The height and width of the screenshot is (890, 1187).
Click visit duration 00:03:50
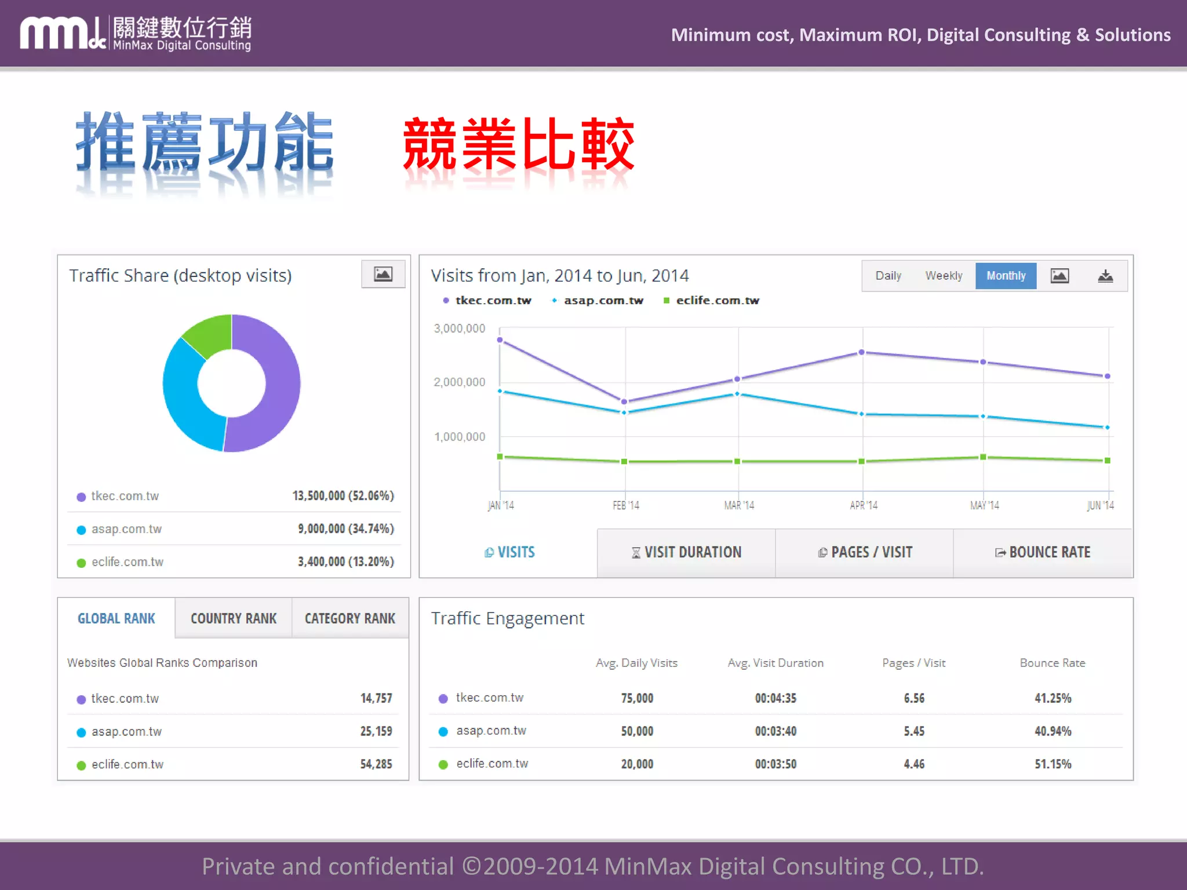point(775,764)
